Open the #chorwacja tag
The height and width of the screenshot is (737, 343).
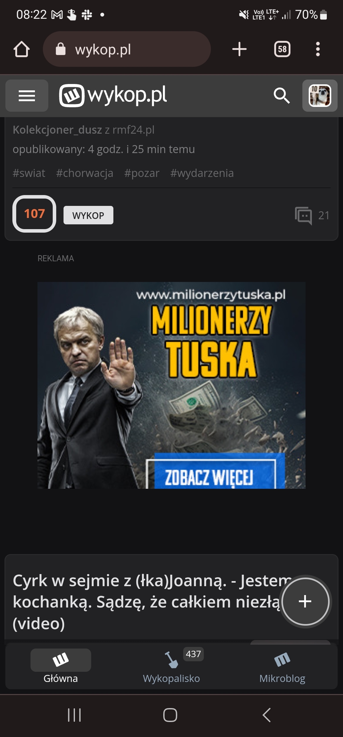point(84,173)
